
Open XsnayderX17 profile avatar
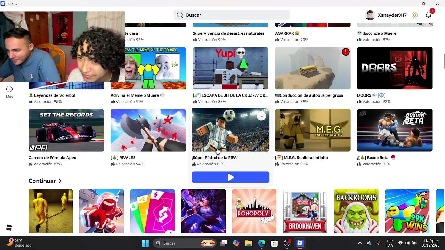pyautogui.click(x=370, y=15)
